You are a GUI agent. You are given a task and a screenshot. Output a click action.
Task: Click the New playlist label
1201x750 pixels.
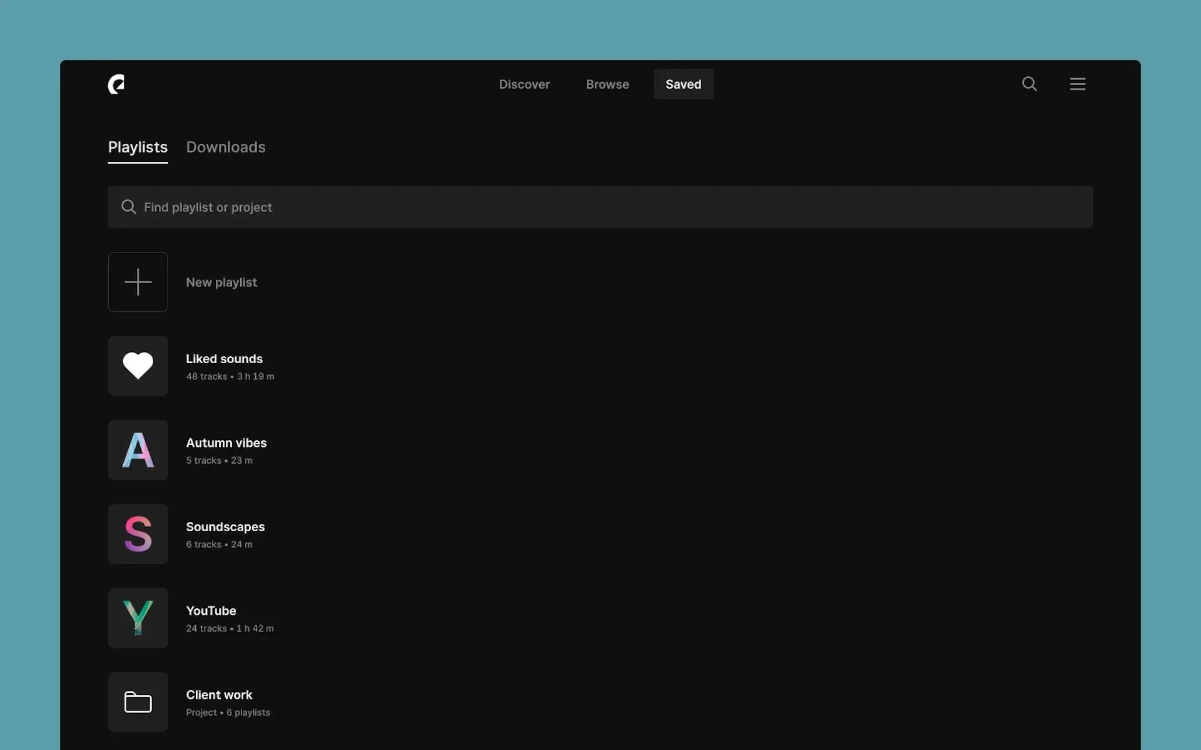pyautogui.click(x=221, y=282)
